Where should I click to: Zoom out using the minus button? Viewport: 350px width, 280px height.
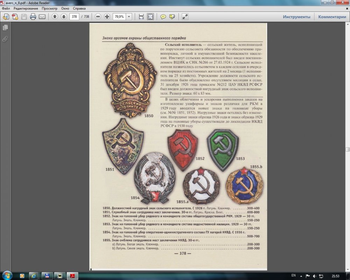coord(98,16)
